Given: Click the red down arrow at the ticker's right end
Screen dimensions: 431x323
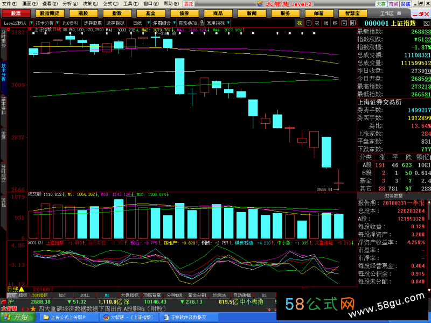Looking at the screenshot, I should pyautogui.click(x=269, y=310).
